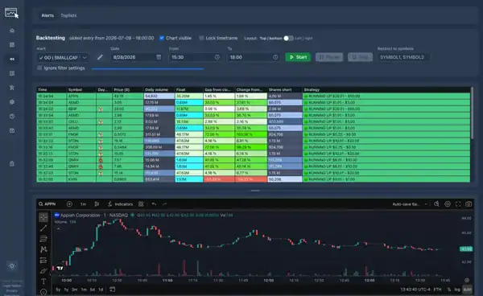Click the From time field 15:30
Image resolution: width=483 pixels, height=296 pixels.
(195, 57)
